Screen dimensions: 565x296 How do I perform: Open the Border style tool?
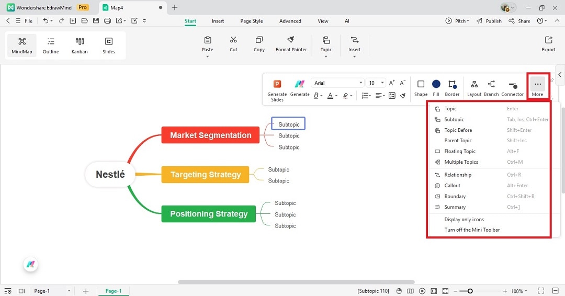452,88
